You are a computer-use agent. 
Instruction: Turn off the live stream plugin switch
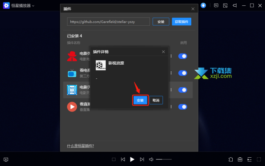[x=183, y=107]
